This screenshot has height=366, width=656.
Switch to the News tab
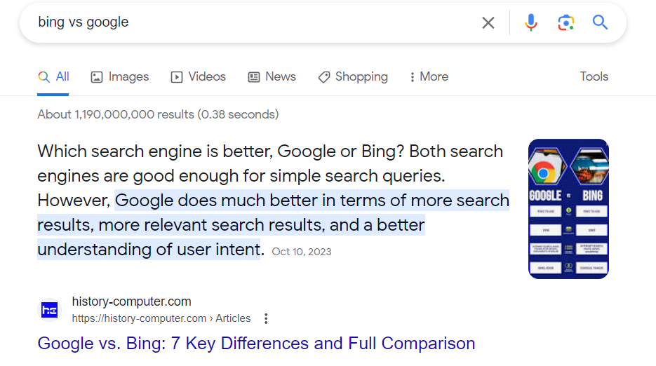272,77
